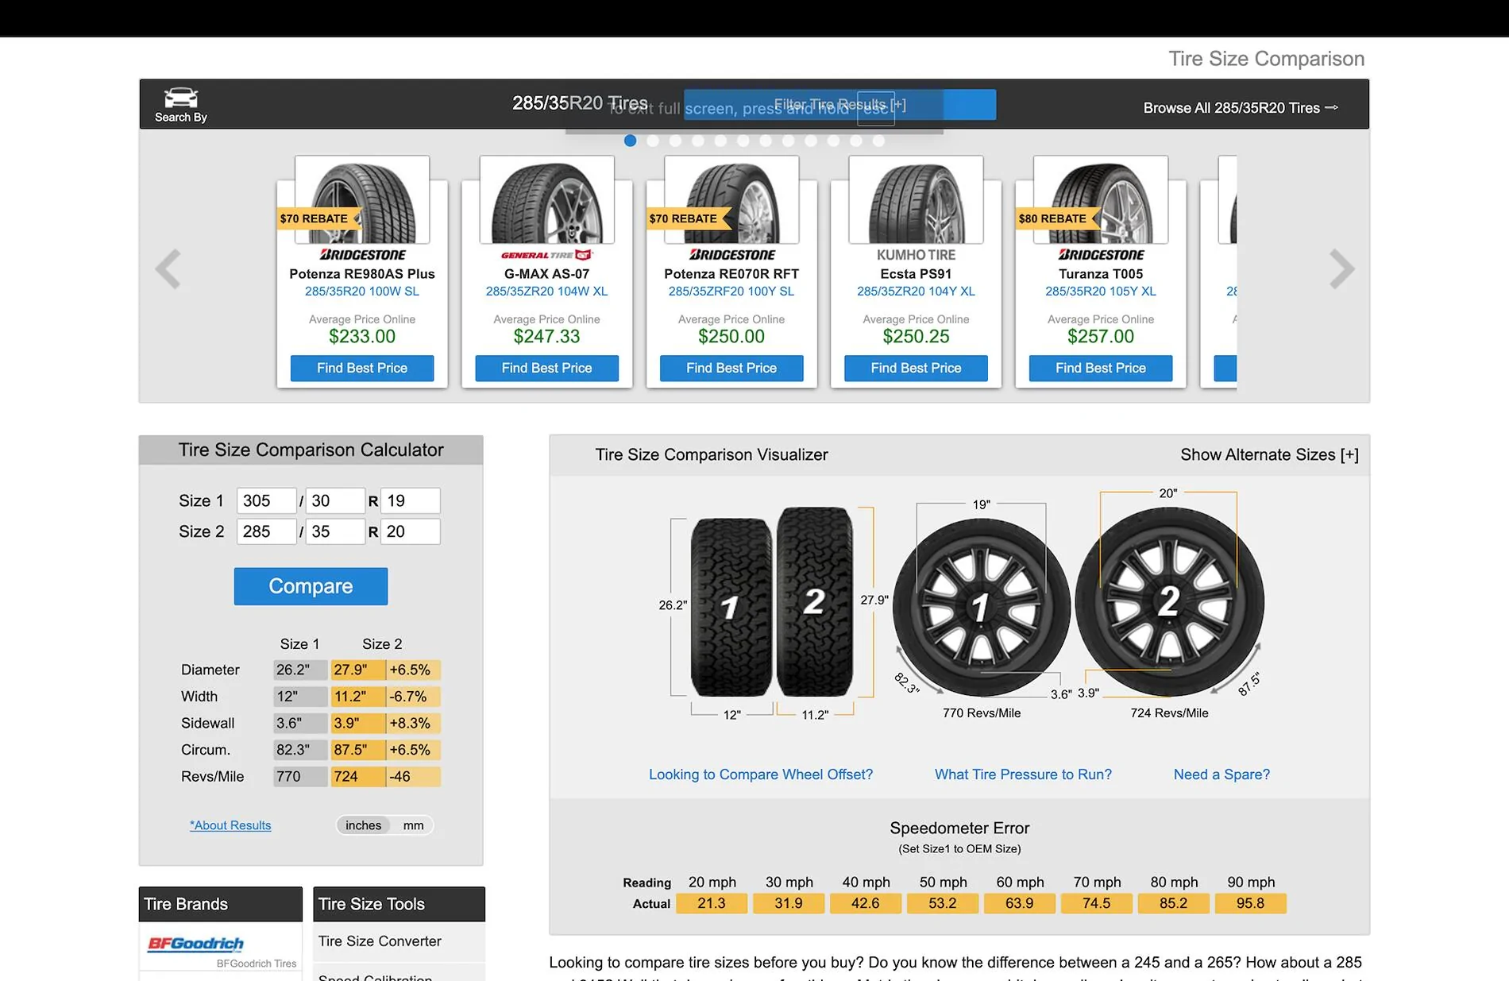Jump to the last carousel dot
The image size is (1509, 981).
[x=878, y=141]
